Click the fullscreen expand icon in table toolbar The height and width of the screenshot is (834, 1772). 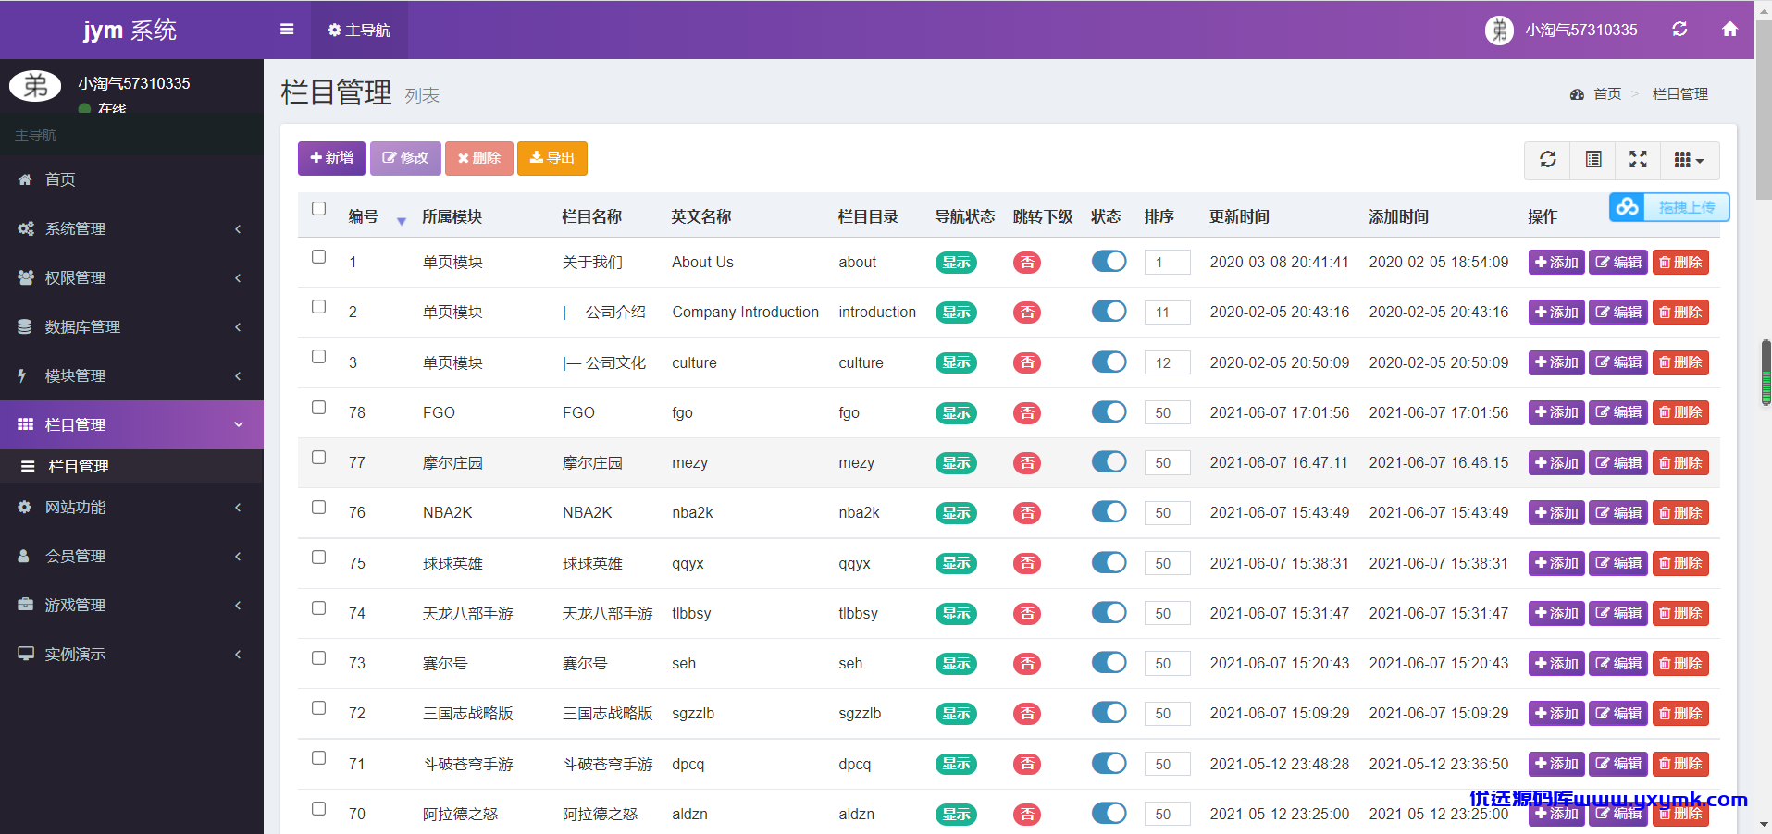tap(1638, 160)
